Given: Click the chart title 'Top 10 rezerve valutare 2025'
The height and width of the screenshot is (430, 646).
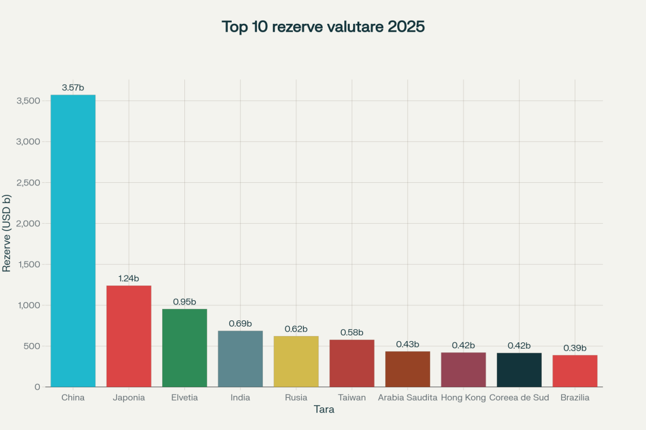Looking at the screenshot, I should coord(323,27).
